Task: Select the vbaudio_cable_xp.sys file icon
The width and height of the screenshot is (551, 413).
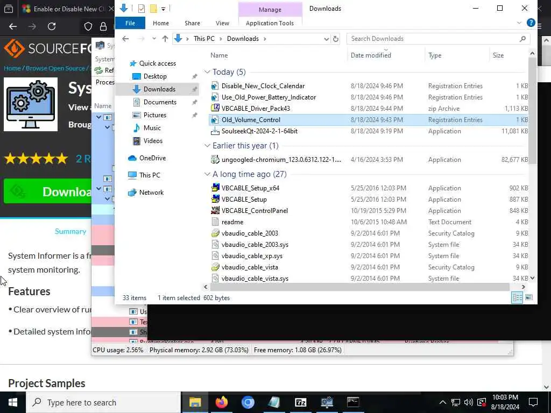Action: pos(215,255)
